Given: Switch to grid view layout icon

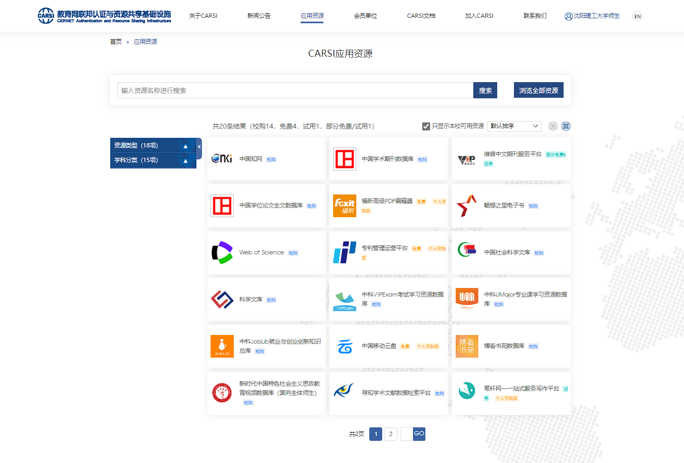Looking at the screenshot, I should click(566, 126).
